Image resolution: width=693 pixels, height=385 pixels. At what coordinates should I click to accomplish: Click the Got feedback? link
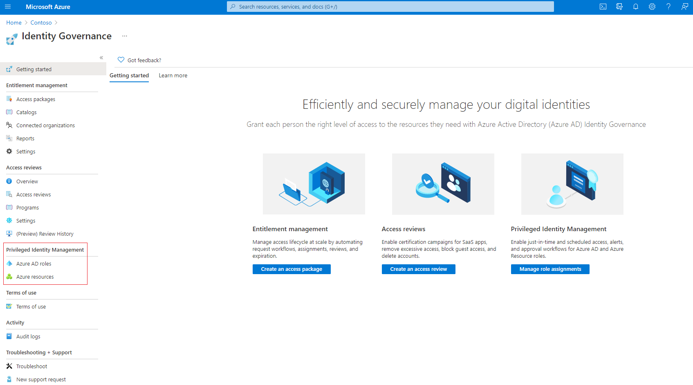[144, 60]
